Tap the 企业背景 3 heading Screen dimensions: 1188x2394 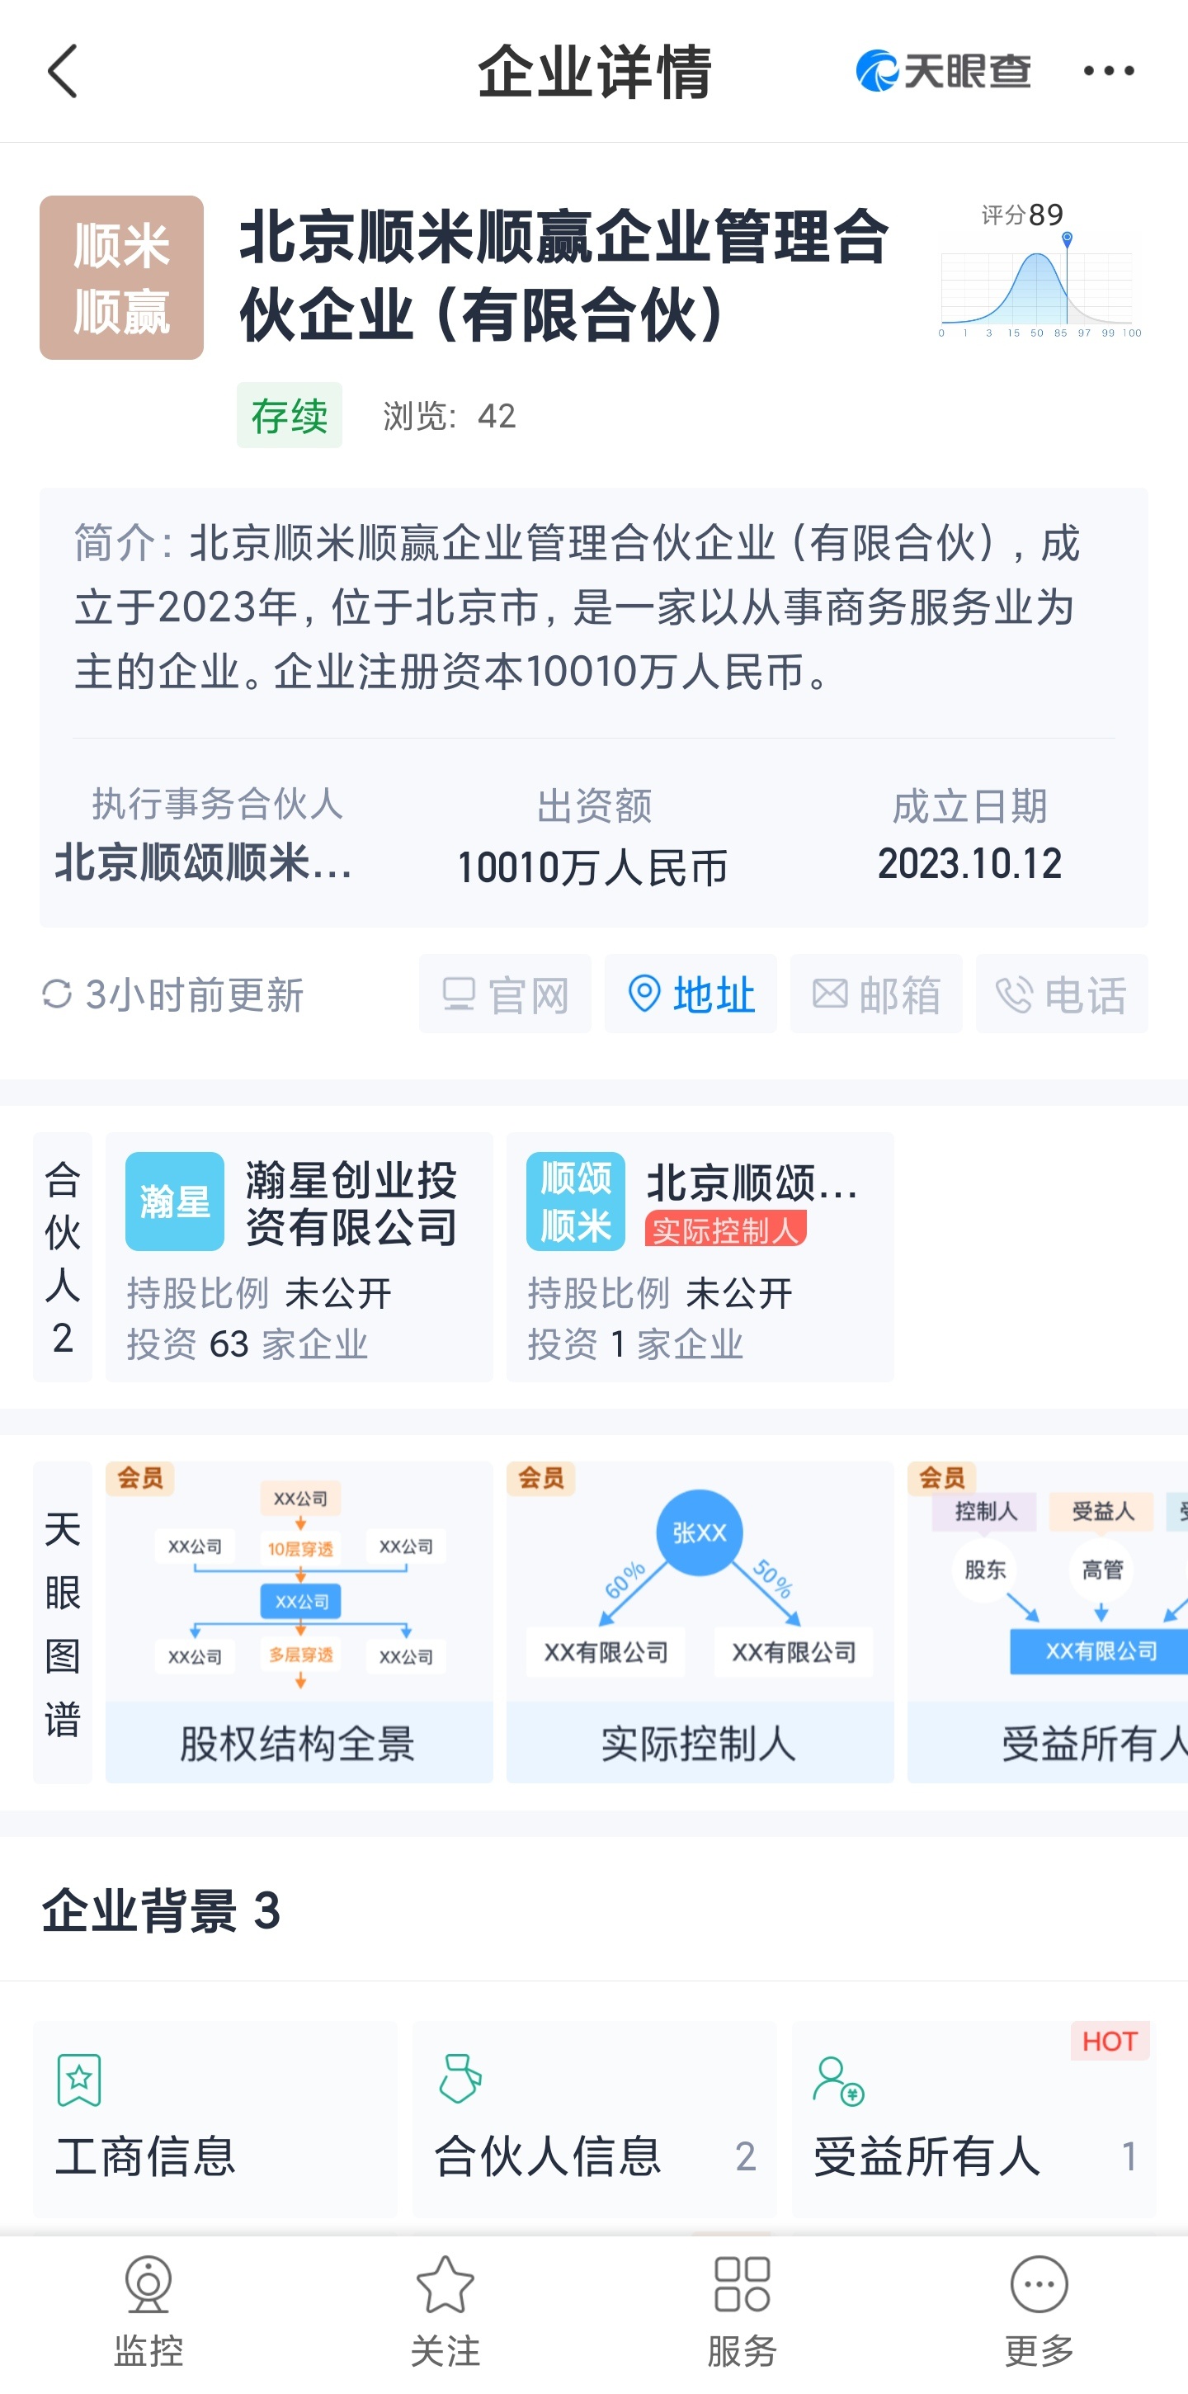click(161, 1910)
